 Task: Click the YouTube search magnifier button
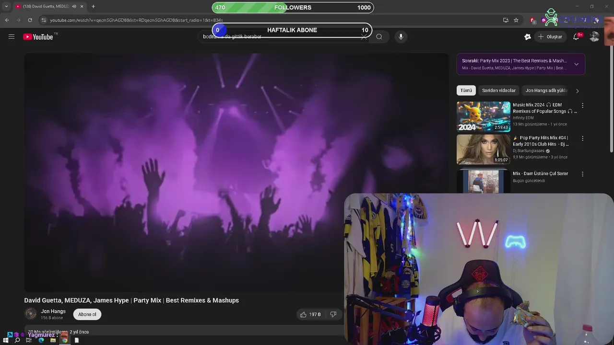379,36
